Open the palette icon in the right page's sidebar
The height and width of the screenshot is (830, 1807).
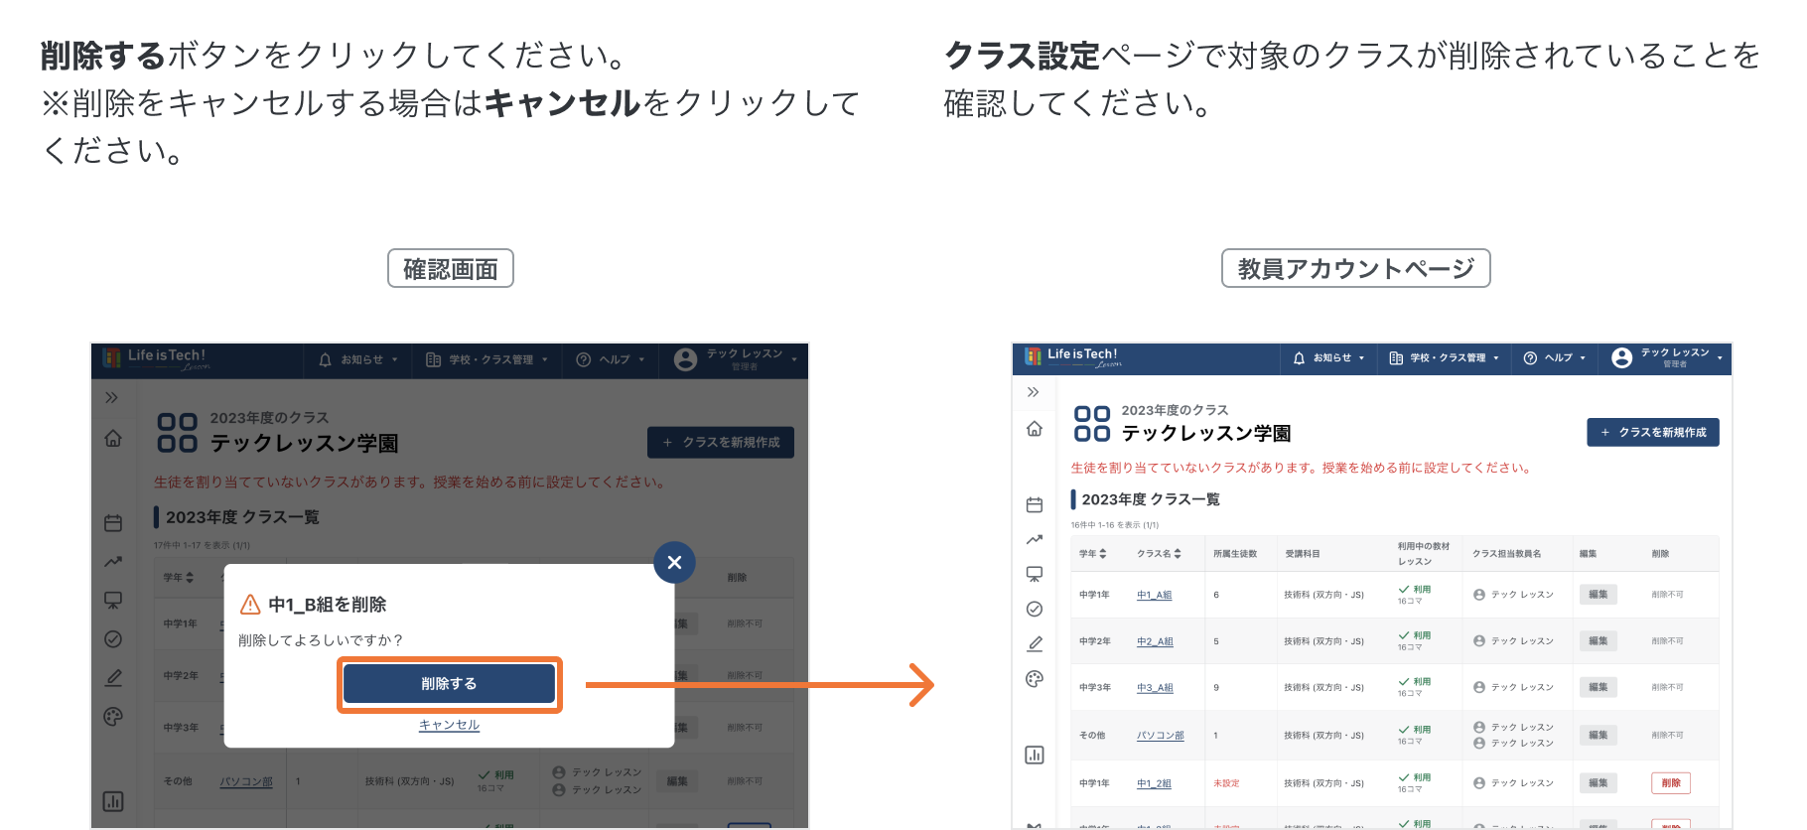click(1035, 679)
